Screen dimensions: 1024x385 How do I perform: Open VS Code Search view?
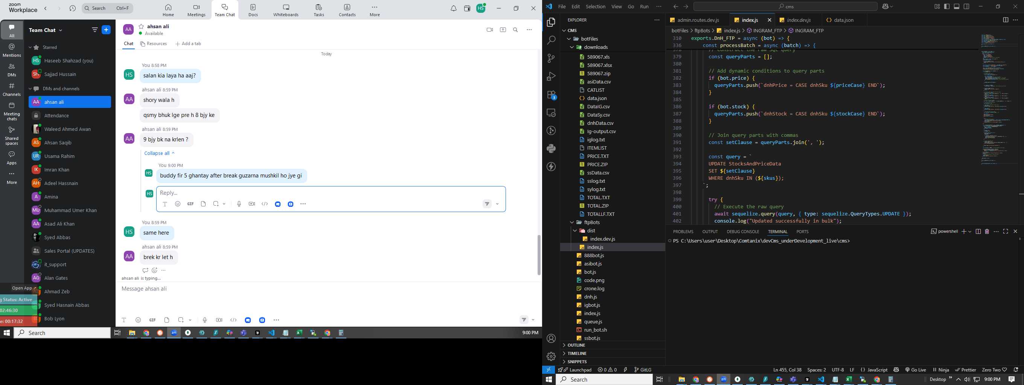pyautogui.click(x=551, y=40)
